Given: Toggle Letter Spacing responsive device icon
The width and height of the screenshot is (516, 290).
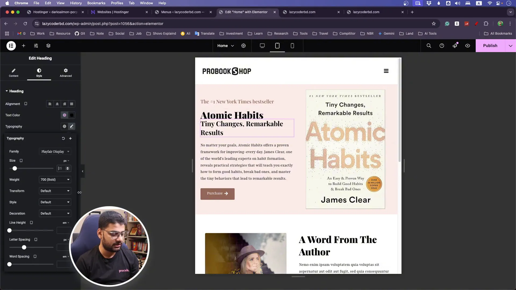Looking at the screenshot, I should [36, 240].
